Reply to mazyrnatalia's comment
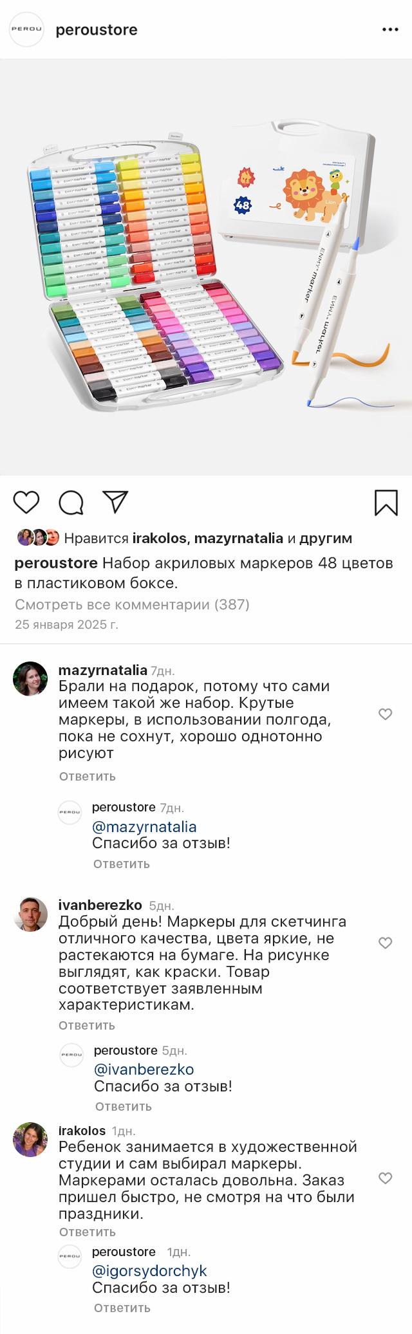The image size is (412, 1334). point(88,776)
